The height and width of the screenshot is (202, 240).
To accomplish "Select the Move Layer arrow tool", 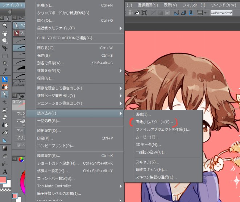I will (5, 48).
